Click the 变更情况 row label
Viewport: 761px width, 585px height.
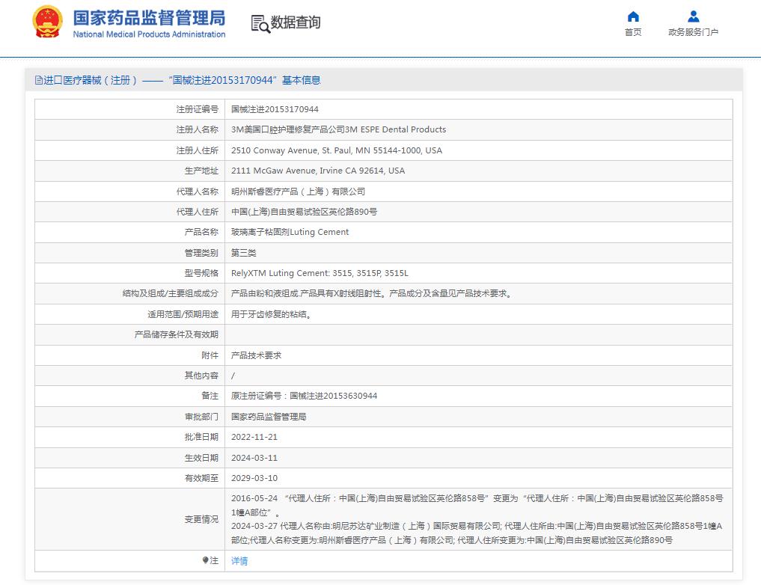coord(201,519)
